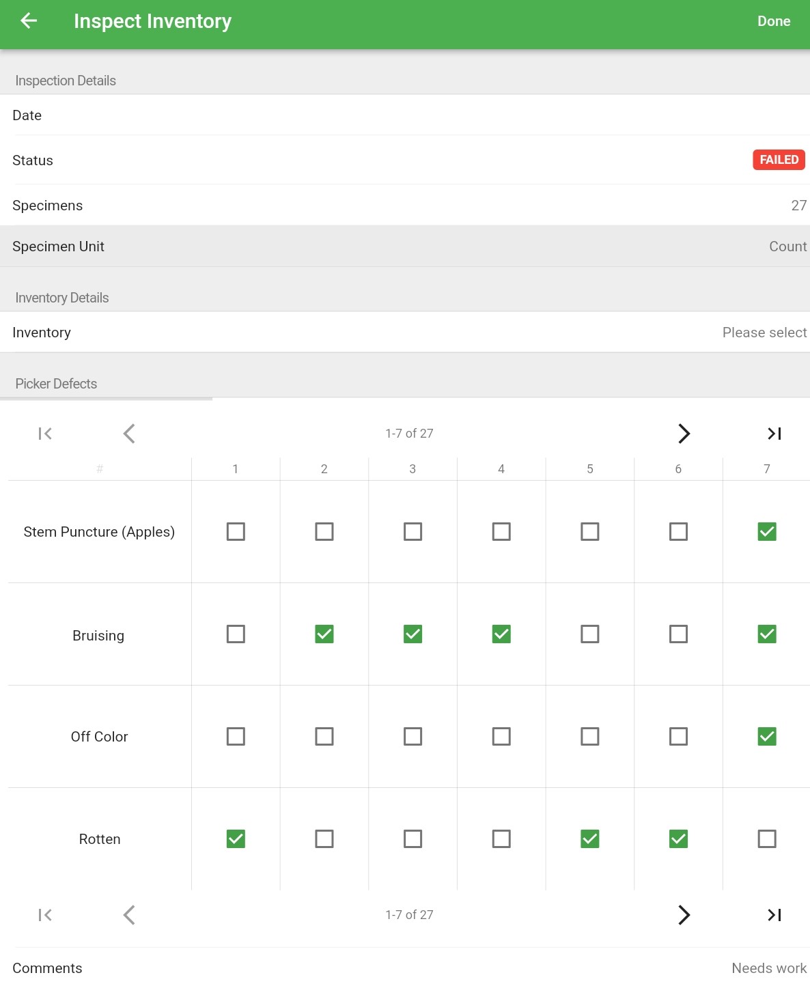The height and width of the screenshot is (986, 810).
Task: Jump to next page in top pager
Action: pos(684,434)
